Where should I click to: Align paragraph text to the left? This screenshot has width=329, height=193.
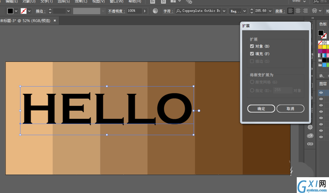291,11
